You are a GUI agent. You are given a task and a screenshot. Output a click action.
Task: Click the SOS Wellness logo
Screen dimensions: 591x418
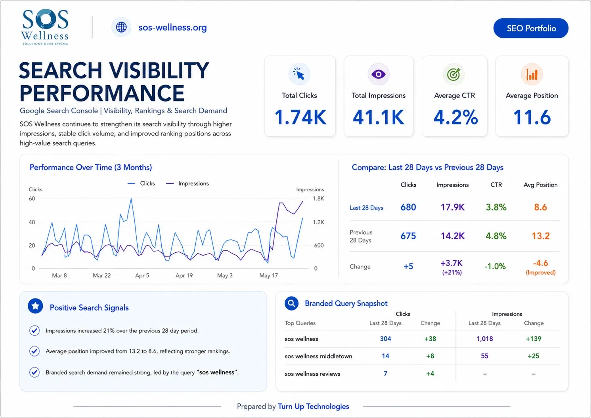point(45,27)
